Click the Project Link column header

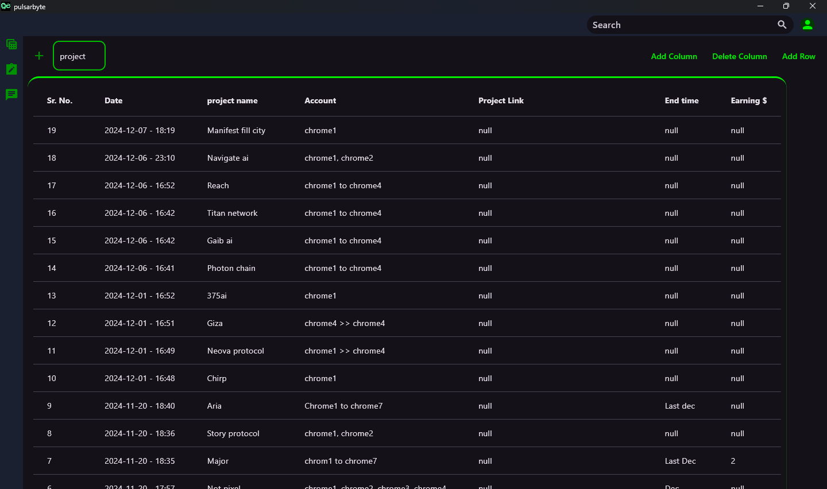[x=501, y=100]
